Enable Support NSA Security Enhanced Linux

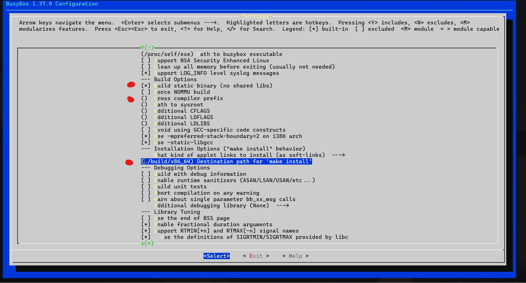tap(146, 61)
